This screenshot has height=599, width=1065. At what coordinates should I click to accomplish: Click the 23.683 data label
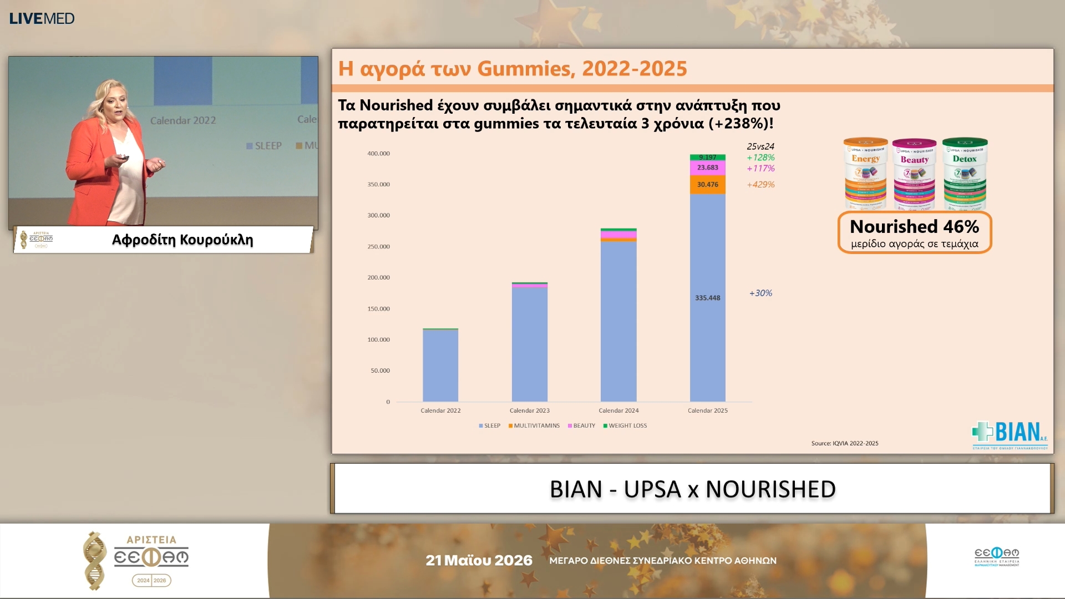click(x=708, y=167)
